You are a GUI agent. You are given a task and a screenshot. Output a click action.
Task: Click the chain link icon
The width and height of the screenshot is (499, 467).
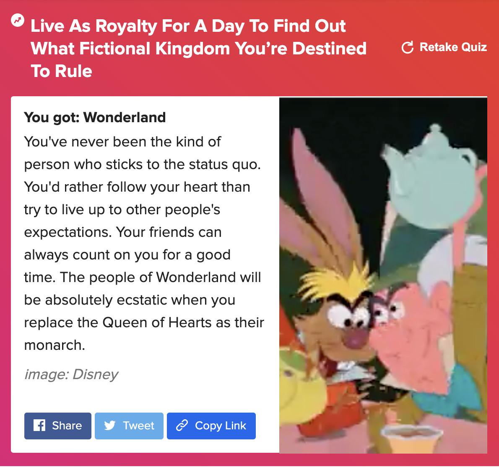(x=182, y=426)
